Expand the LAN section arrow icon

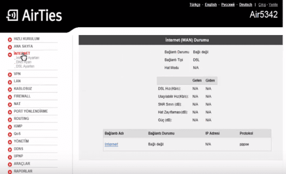[10, 82]
